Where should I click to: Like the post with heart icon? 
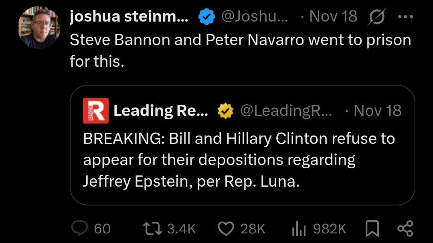point(226,228)
